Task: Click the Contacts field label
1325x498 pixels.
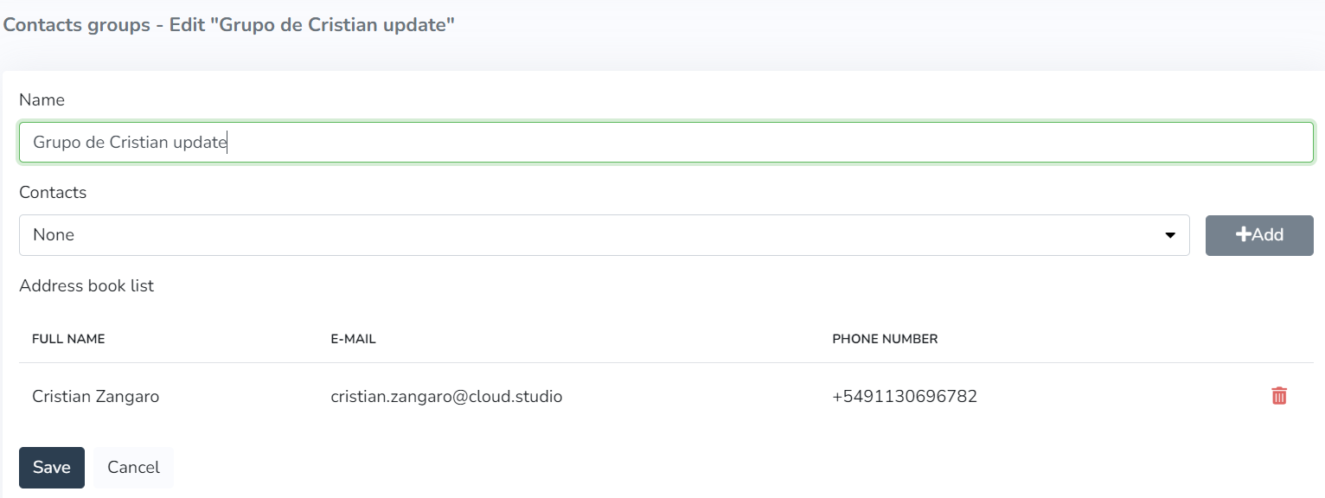Action: 53,192
